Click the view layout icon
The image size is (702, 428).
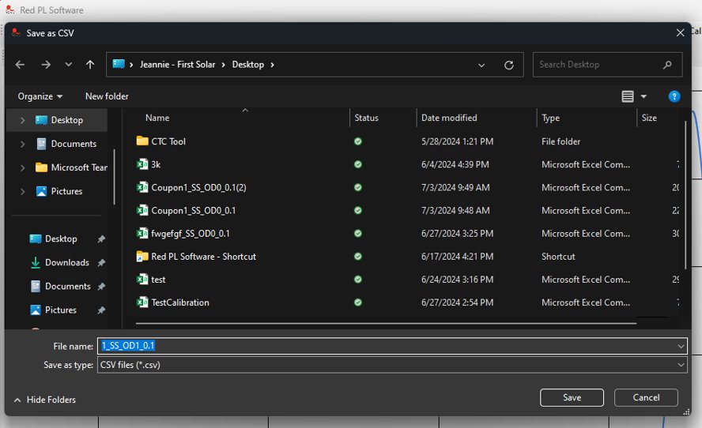tap(628, 96)
